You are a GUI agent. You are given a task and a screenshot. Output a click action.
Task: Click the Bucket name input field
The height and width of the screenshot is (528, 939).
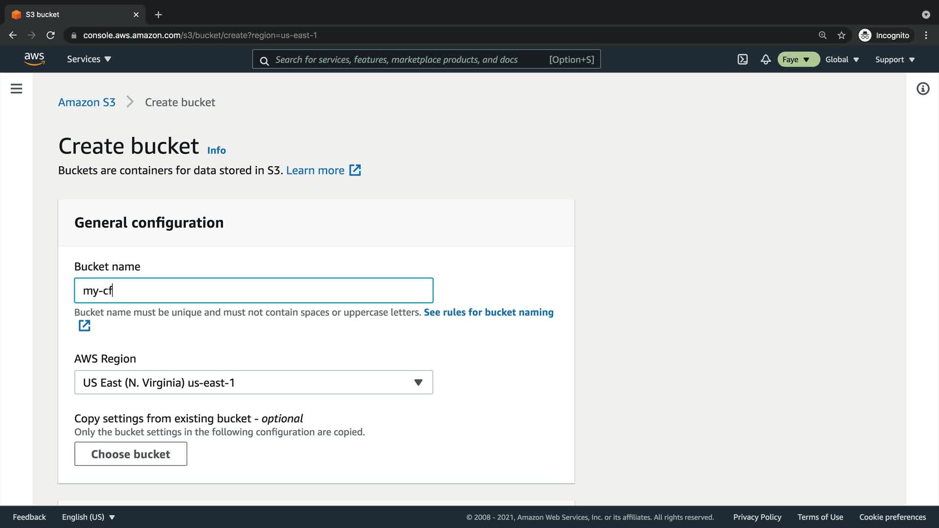253,290
